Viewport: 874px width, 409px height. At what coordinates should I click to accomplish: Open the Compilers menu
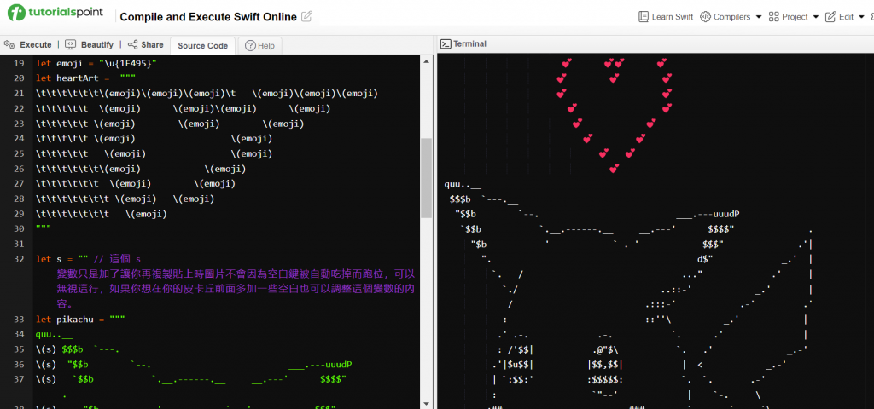click(731, 17)
